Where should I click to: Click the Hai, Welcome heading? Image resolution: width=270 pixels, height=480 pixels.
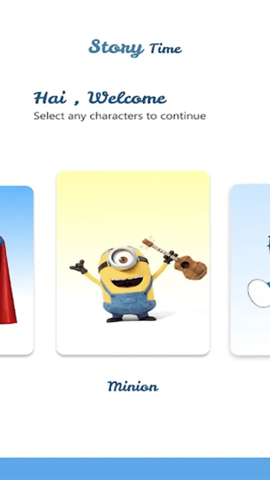(100, 98)
